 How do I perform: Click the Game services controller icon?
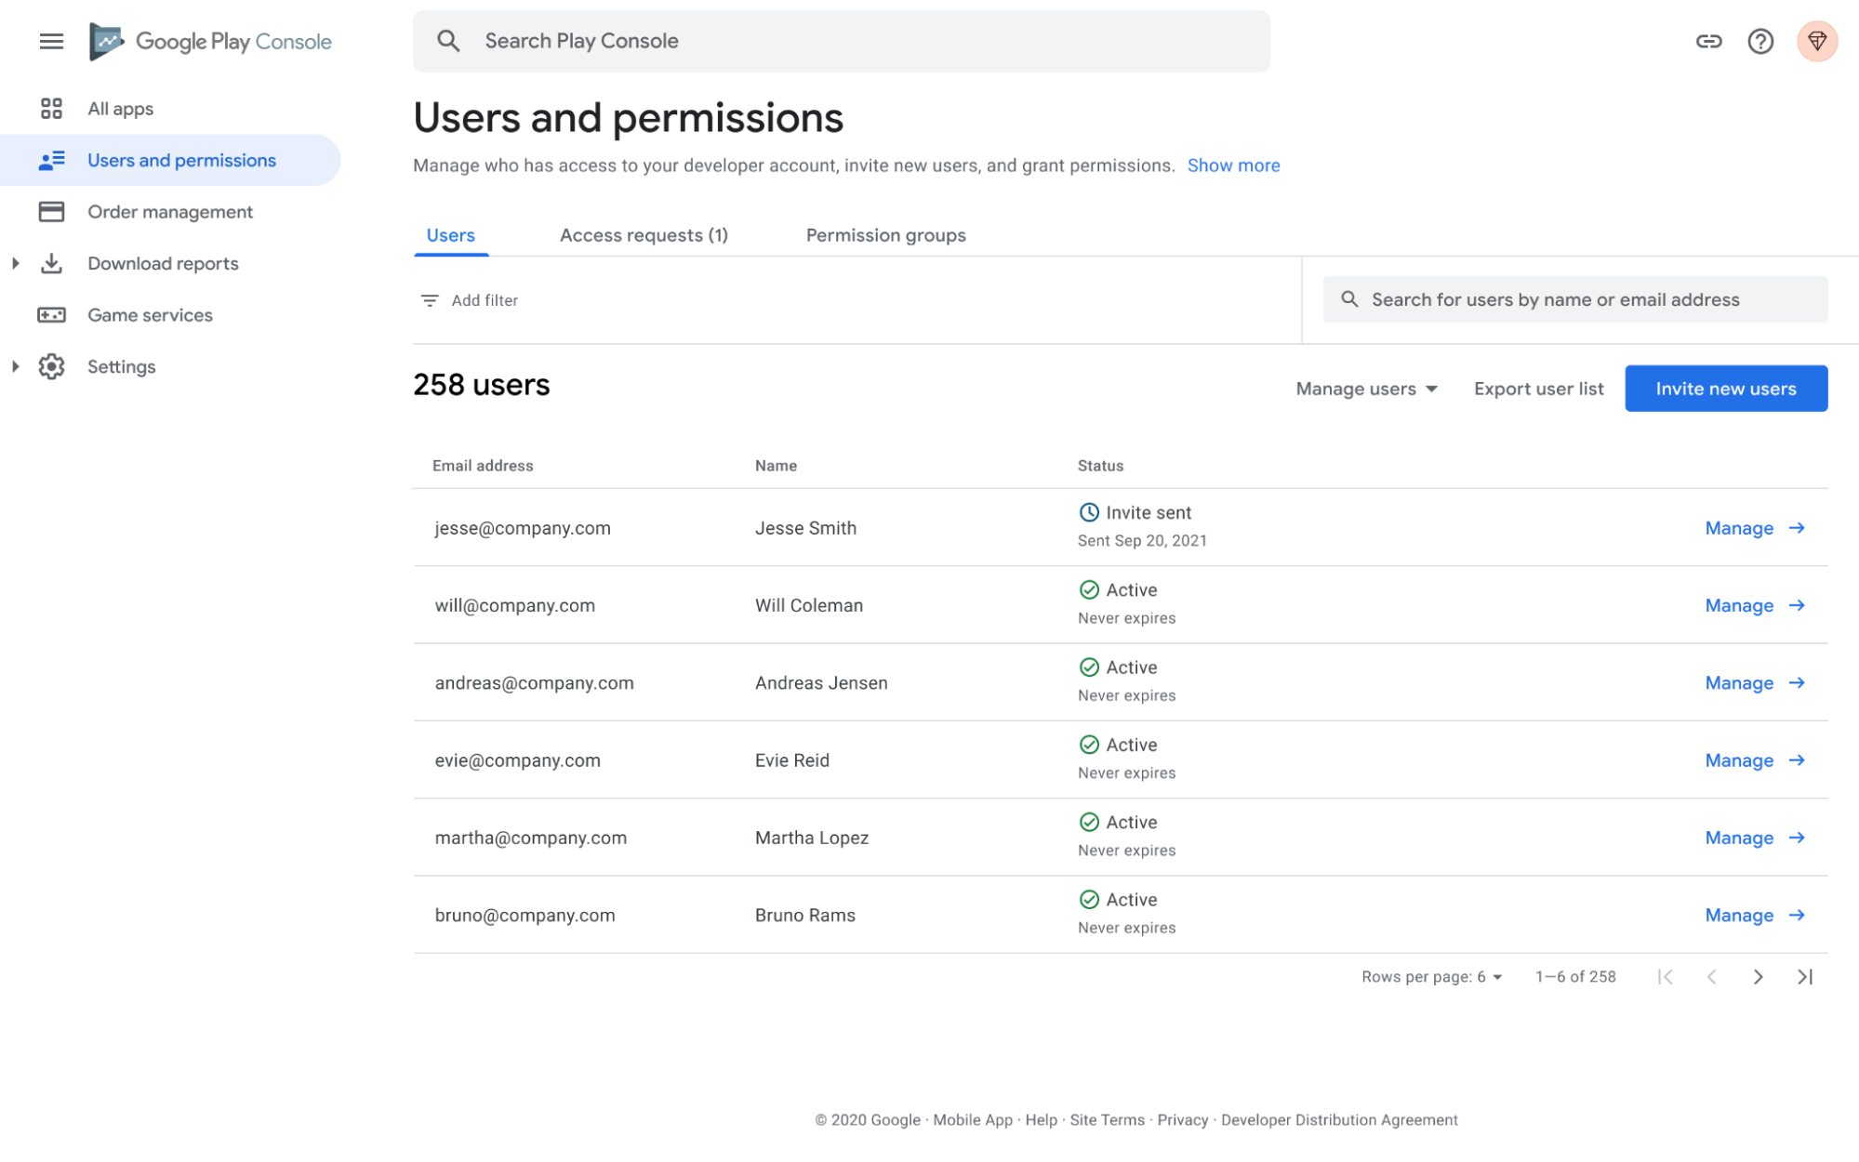point(49,314)
